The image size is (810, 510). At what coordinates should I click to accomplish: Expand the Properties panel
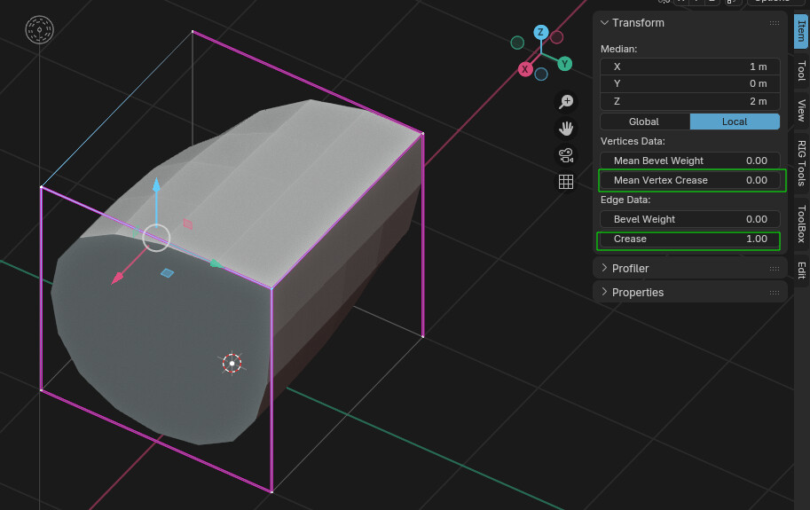click(604, 292)
